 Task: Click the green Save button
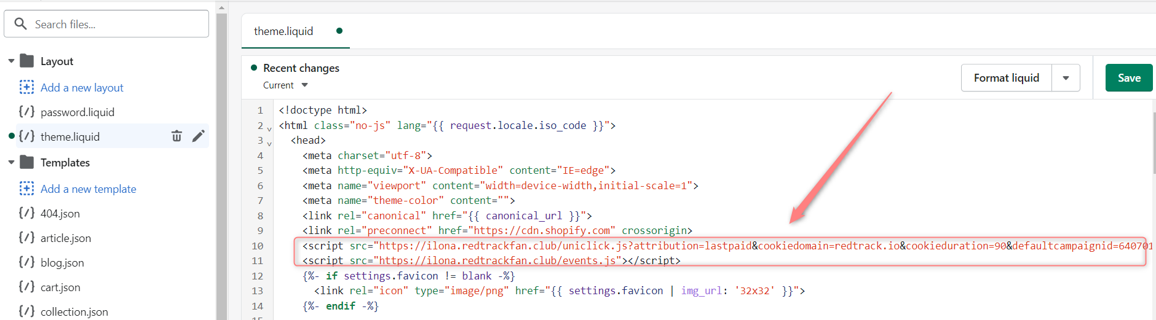[1129, 78]
